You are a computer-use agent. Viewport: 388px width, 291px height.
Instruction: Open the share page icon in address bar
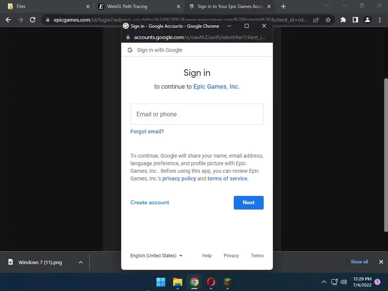[316, 20]
